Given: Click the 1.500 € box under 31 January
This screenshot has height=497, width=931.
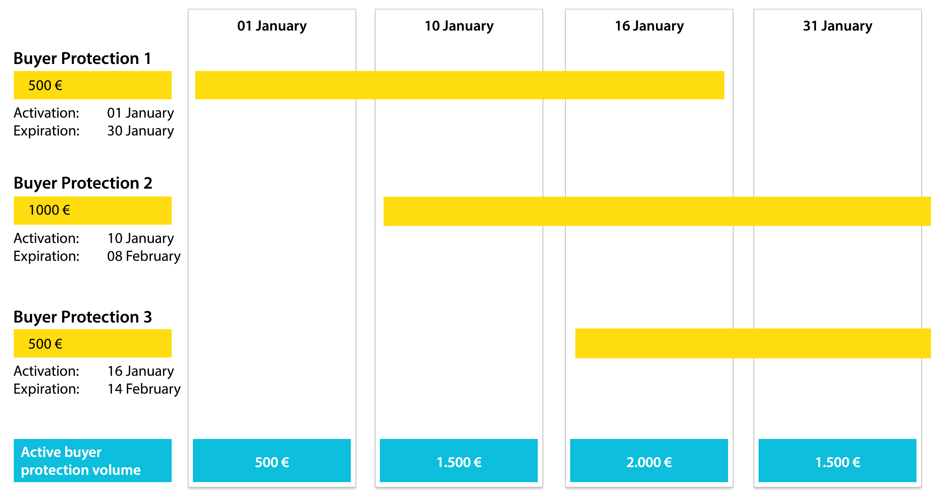Looking at the screenshot, I should tap(838, 461).
